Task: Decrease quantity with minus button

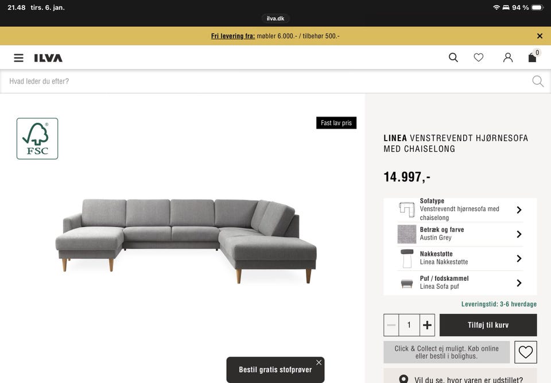Action: pos(391,325)
